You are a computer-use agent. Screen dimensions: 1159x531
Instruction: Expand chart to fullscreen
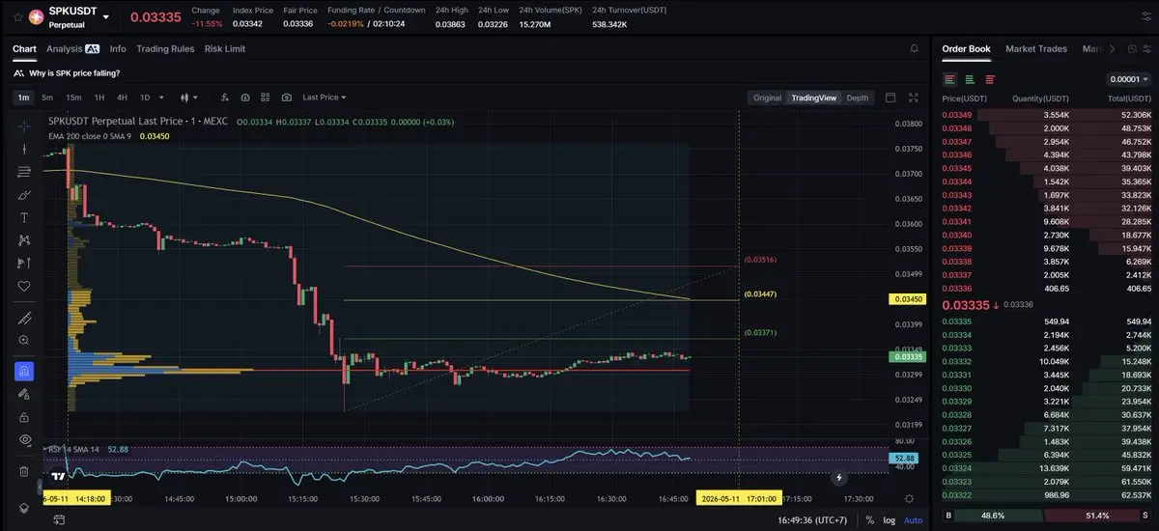[915, 98]
